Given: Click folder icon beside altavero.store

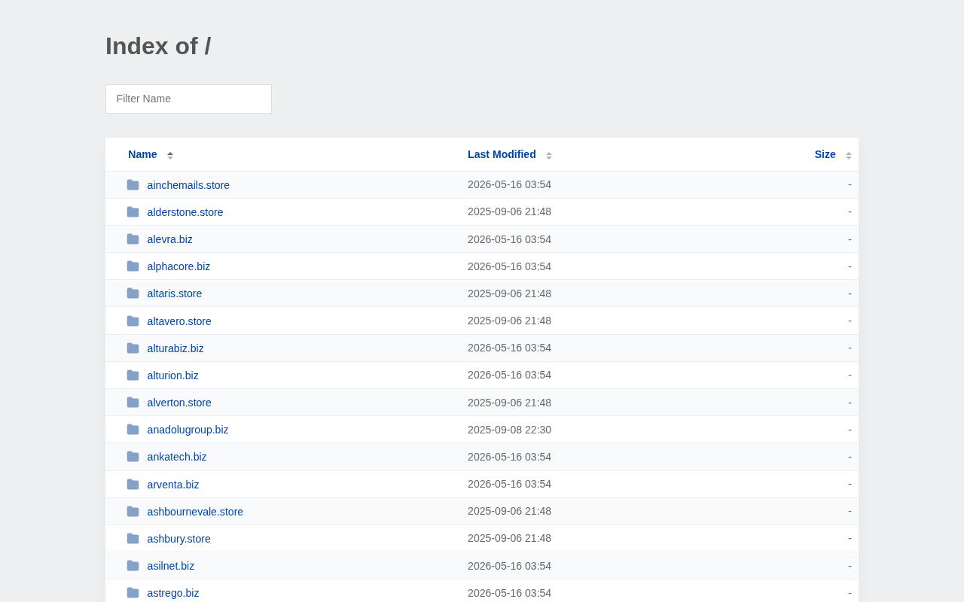Looking at the screenshot, I should [x=133, y=321].
